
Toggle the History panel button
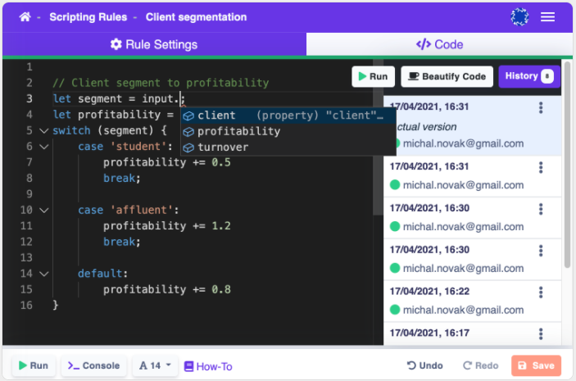click(x=529, y=76)
